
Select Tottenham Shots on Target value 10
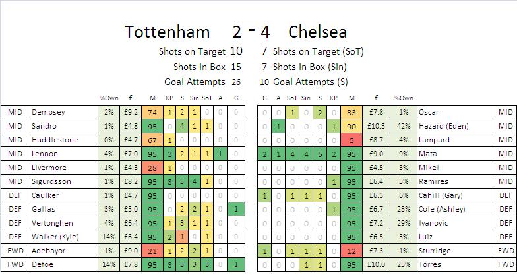click(236, 51)
